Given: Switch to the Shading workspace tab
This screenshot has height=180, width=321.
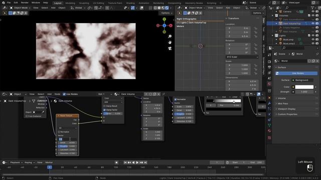Looking at the screenshot, I should pyautogui.click(x=130, y=3).
